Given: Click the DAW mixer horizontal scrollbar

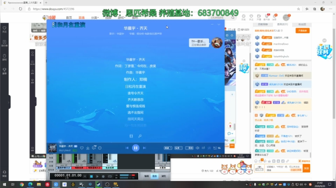Looking at the screenshot, I should point(105,171).
